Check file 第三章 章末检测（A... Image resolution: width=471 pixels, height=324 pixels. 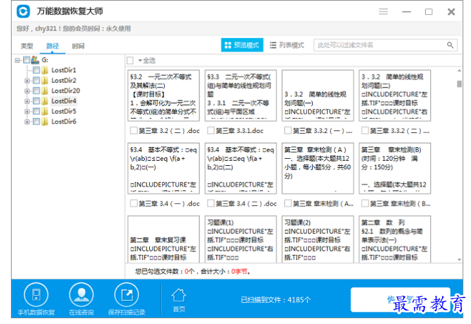click(288, 203)
